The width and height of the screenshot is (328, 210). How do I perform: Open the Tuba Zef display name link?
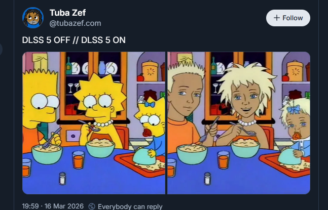(67, 13)
